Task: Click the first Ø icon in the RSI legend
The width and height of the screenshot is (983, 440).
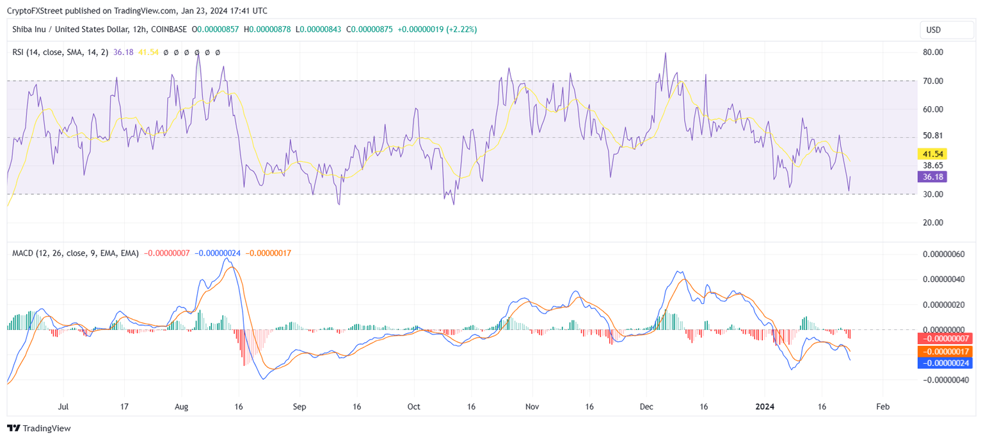Action: [166, 52]
